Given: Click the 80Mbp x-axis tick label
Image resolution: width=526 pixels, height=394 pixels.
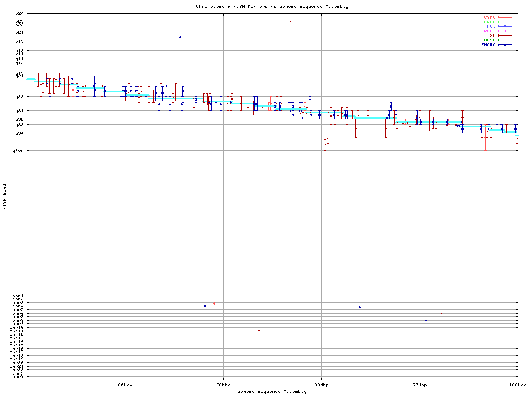Looking at the screenshot, I should [x=321, y=385].
